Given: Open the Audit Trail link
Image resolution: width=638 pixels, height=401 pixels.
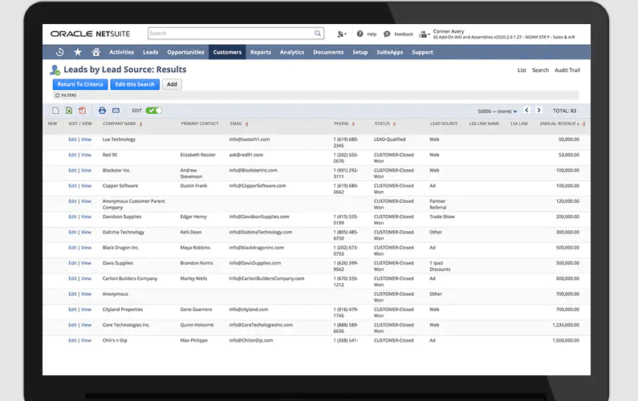Looking at the screenshot, I should pyautogui.click(x=567, y=70).
